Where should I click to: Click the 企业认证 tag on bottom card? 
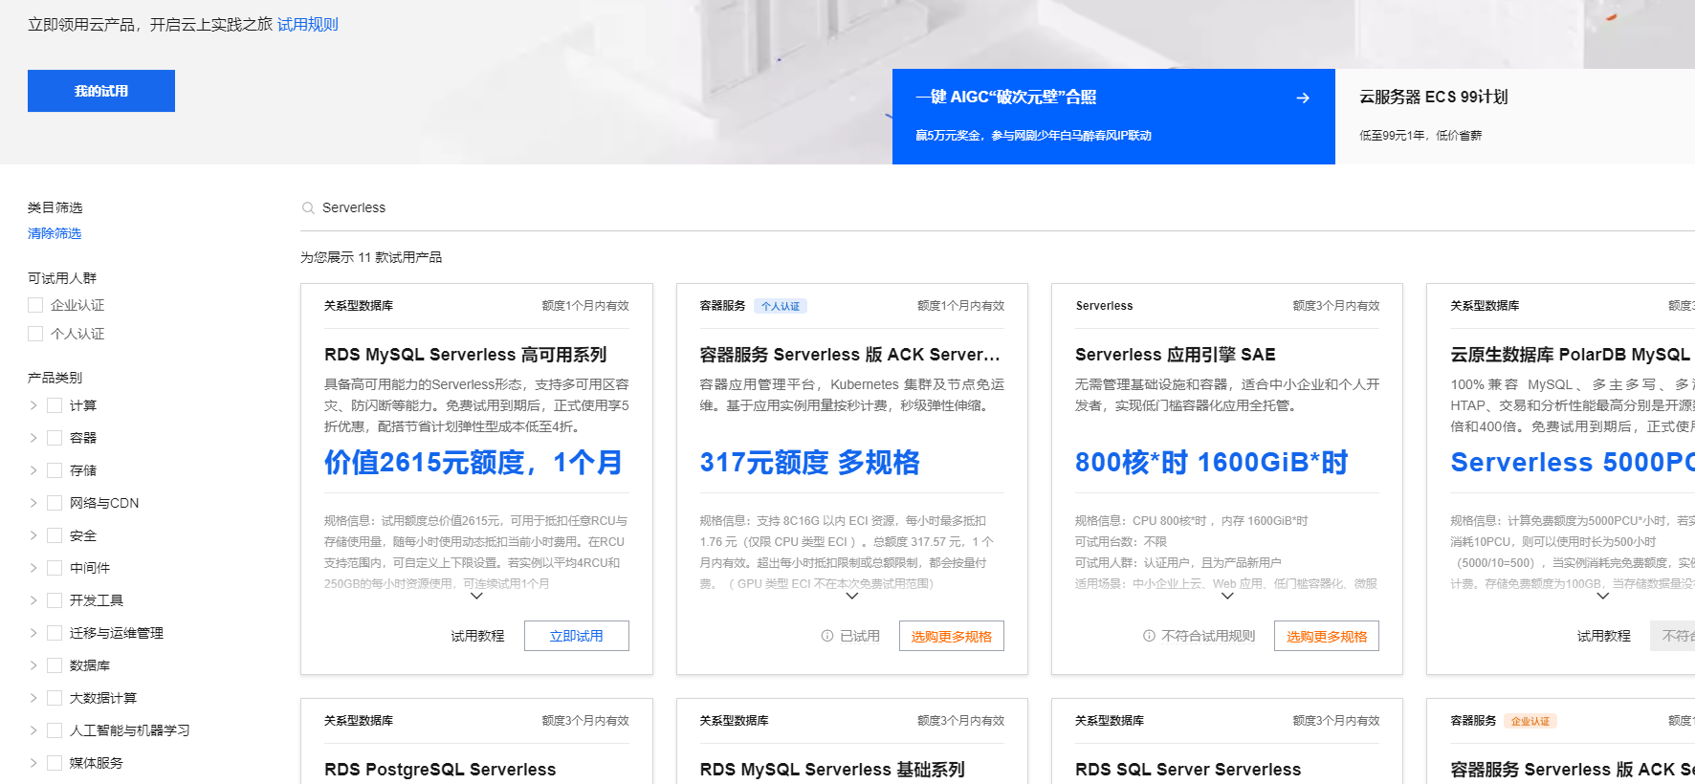[1530, 721]
